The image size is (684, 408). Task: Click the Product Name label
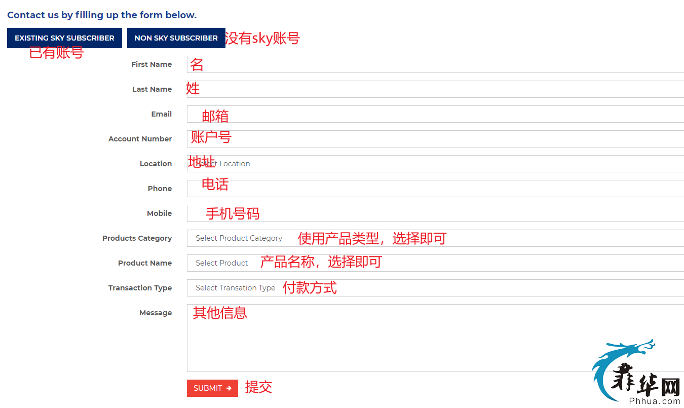click(x=145, y=263)
